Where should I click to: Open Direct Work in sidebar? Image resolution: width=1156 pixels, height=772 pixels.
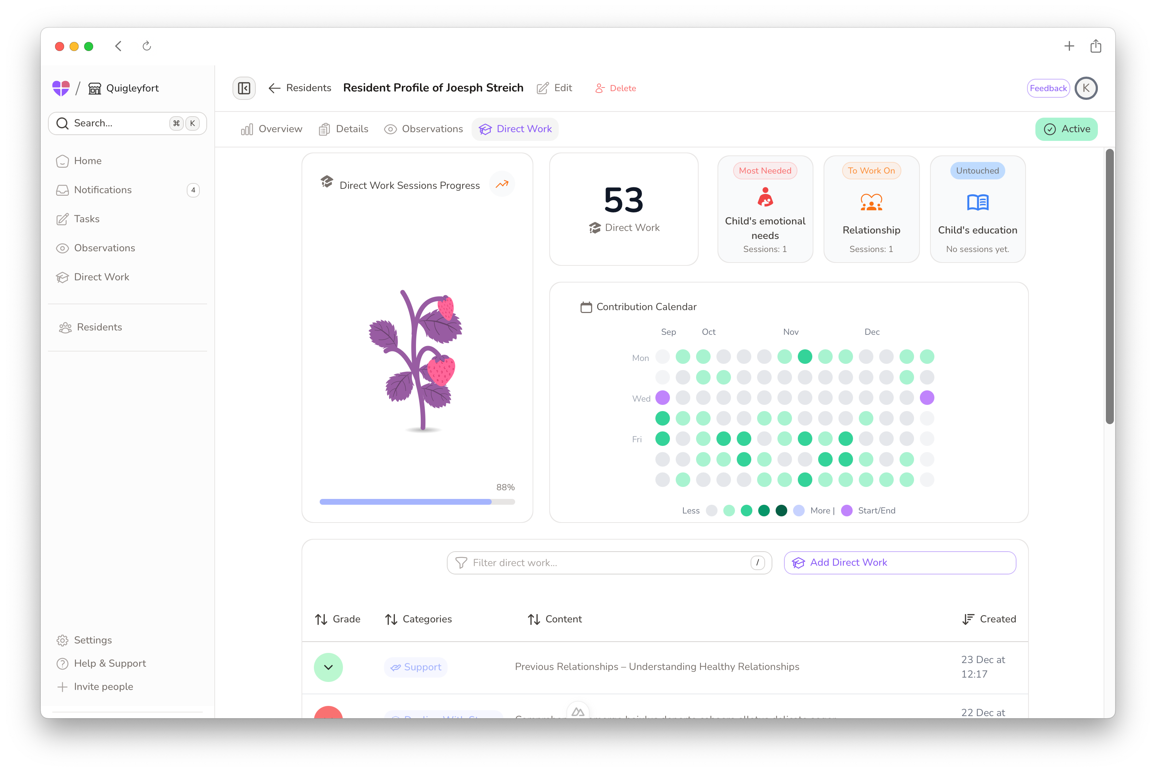(128, 277)
